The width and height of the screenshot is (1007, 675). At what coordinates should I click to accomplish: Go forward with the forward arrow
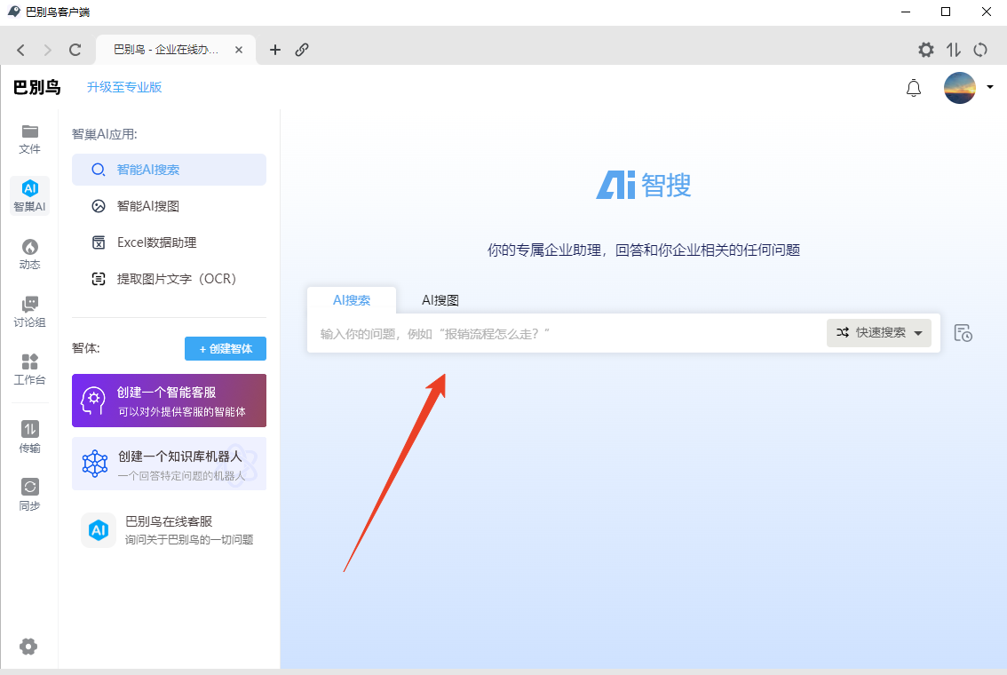pyautogui.click(x=48, y=50)
